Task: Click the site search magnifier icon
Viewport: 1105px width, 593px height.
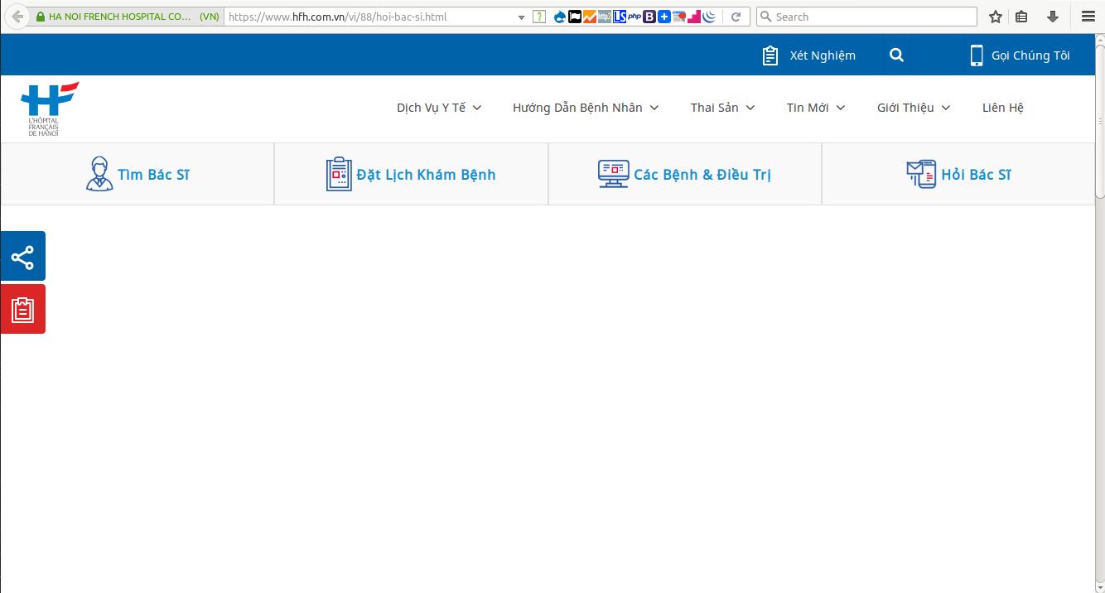Action: [896, 55]
